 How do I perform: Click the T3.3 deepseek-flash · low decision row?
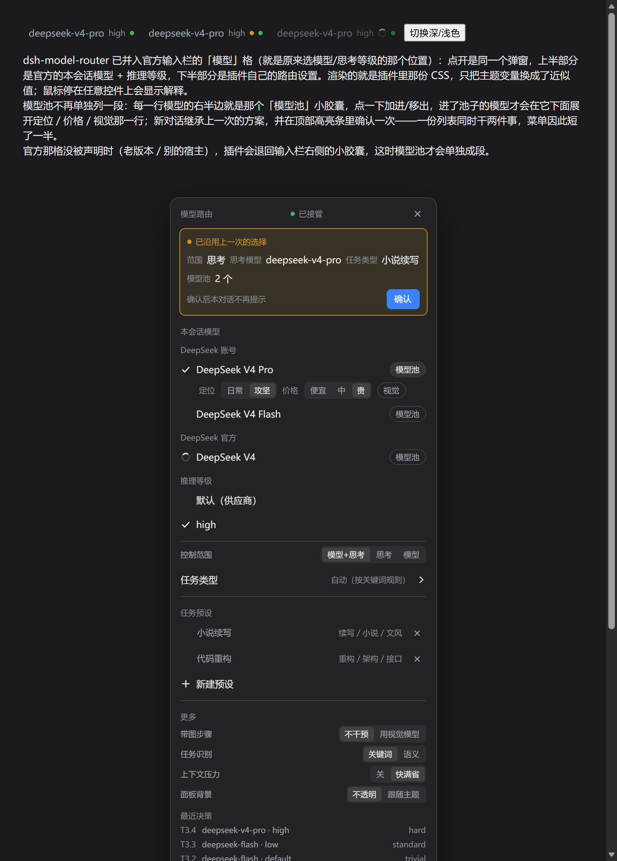(x=303, y=844)
